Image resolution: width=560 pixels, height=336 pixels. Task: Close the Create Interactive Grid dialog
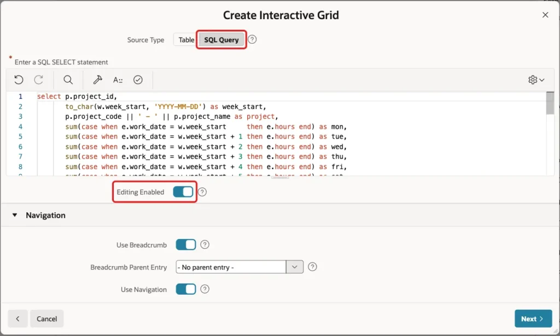[x=545, y=15]
